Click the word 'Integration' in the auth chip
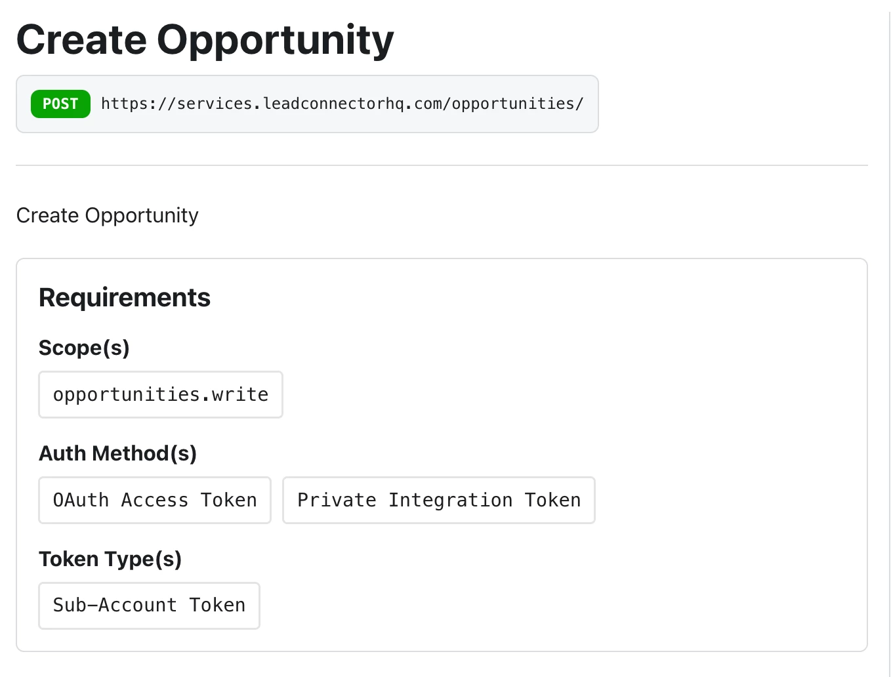 (x=450, y=500)
